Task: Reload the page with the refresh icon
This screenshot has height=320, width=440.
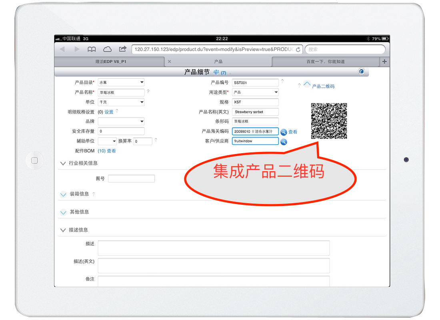Action: pyautogui.click(x=298, y=50)
